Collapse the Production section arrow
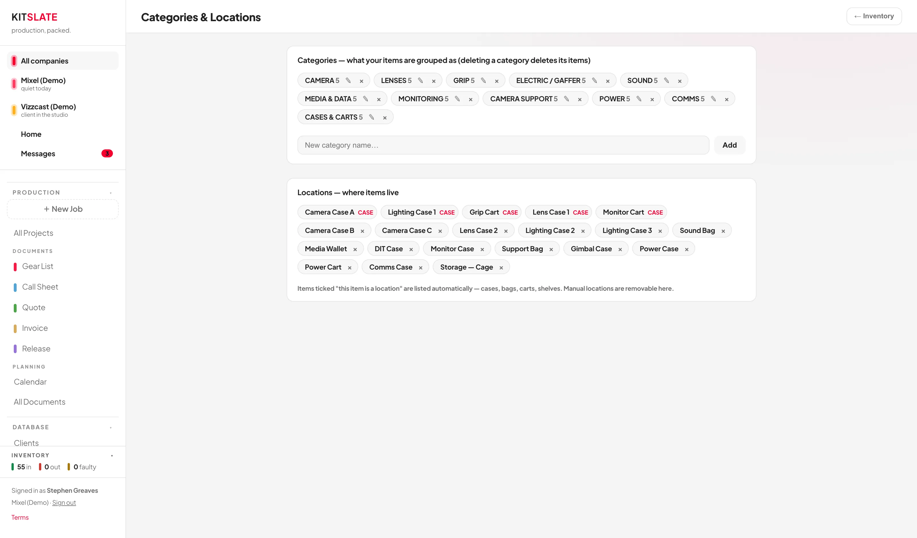917x538 pixels. tap(111, 193)
